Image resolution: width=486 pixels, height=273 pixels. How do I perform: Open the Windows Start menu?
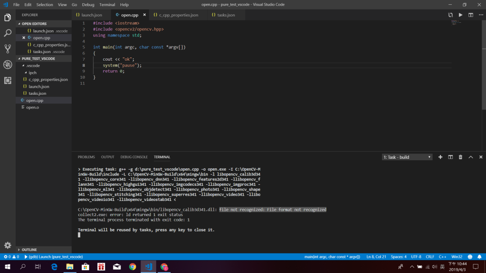pos(8,266)
